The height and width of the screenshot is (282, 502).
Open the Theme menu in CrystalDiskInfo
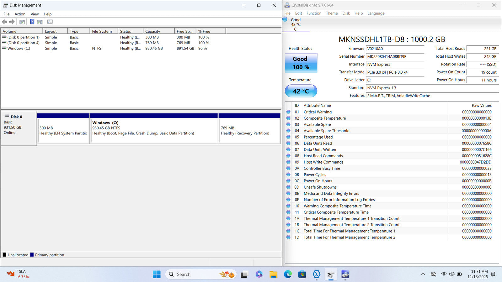[x=332, y=13]
